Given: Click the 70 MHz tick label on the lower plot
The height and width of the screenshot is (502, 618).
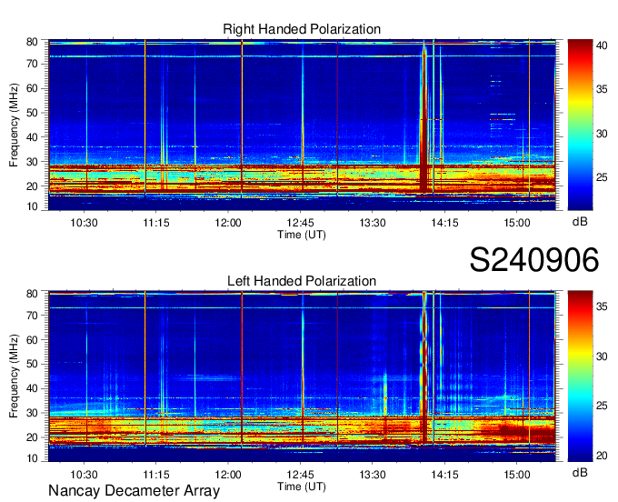Looking at the screenshot, I should pos(32,315).
